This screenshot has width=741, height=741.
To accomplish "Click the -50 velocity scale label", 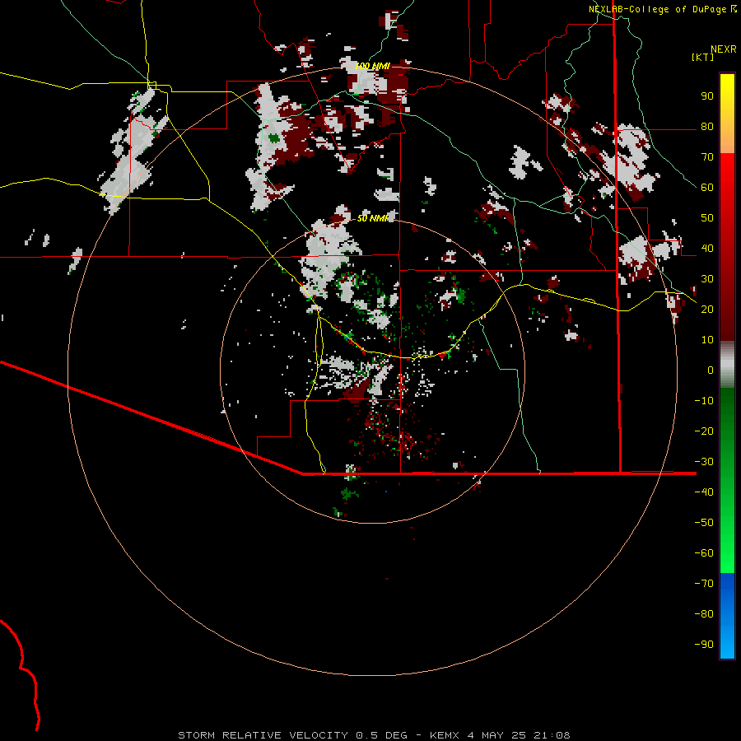I will pos(704,523).
